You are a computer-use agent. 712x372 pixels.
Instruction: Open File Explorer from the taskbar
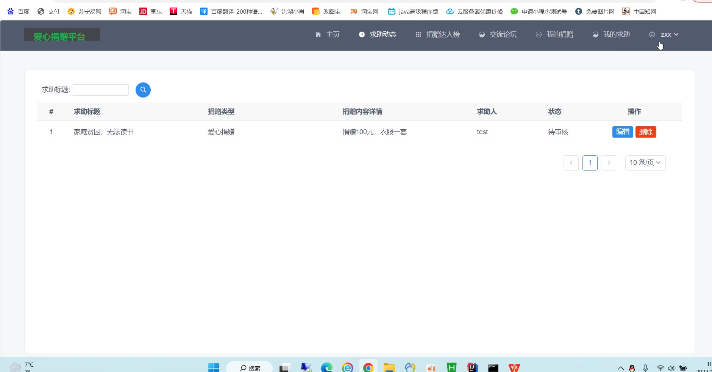[x=389, y=367]
